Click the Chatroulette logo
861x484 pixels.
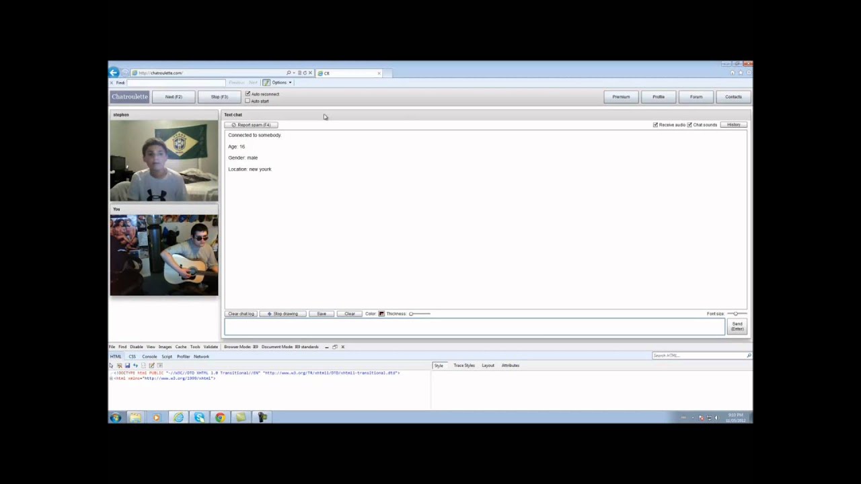130,97
